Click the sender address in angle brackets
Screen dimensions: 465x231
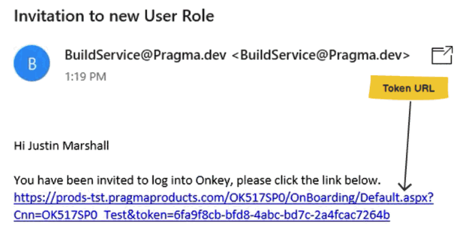pyautogui.click(x=320, y=55)
